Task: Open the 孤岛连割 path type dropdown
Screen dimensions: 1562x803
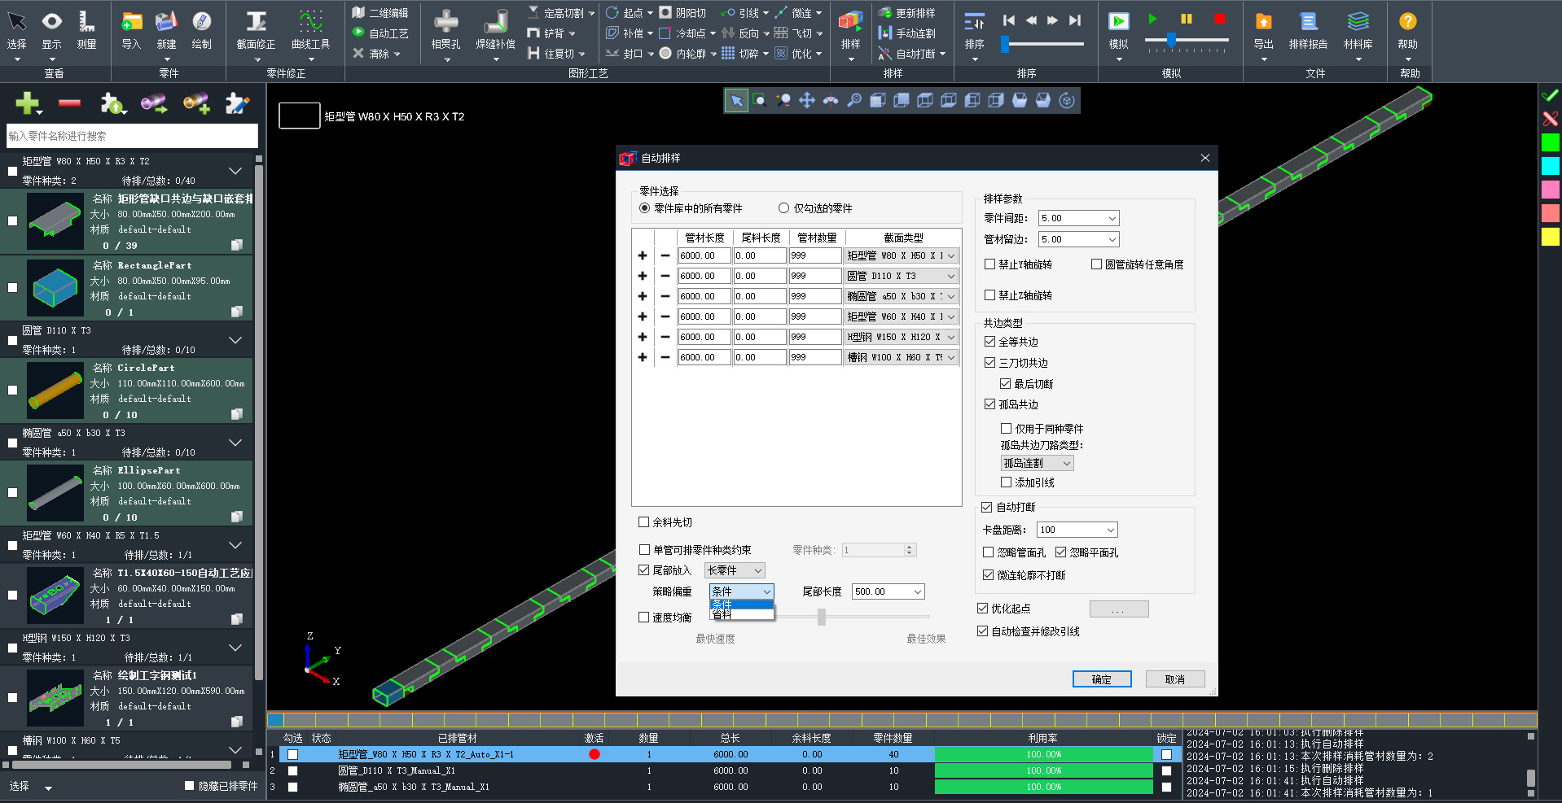Action: 1038,463
